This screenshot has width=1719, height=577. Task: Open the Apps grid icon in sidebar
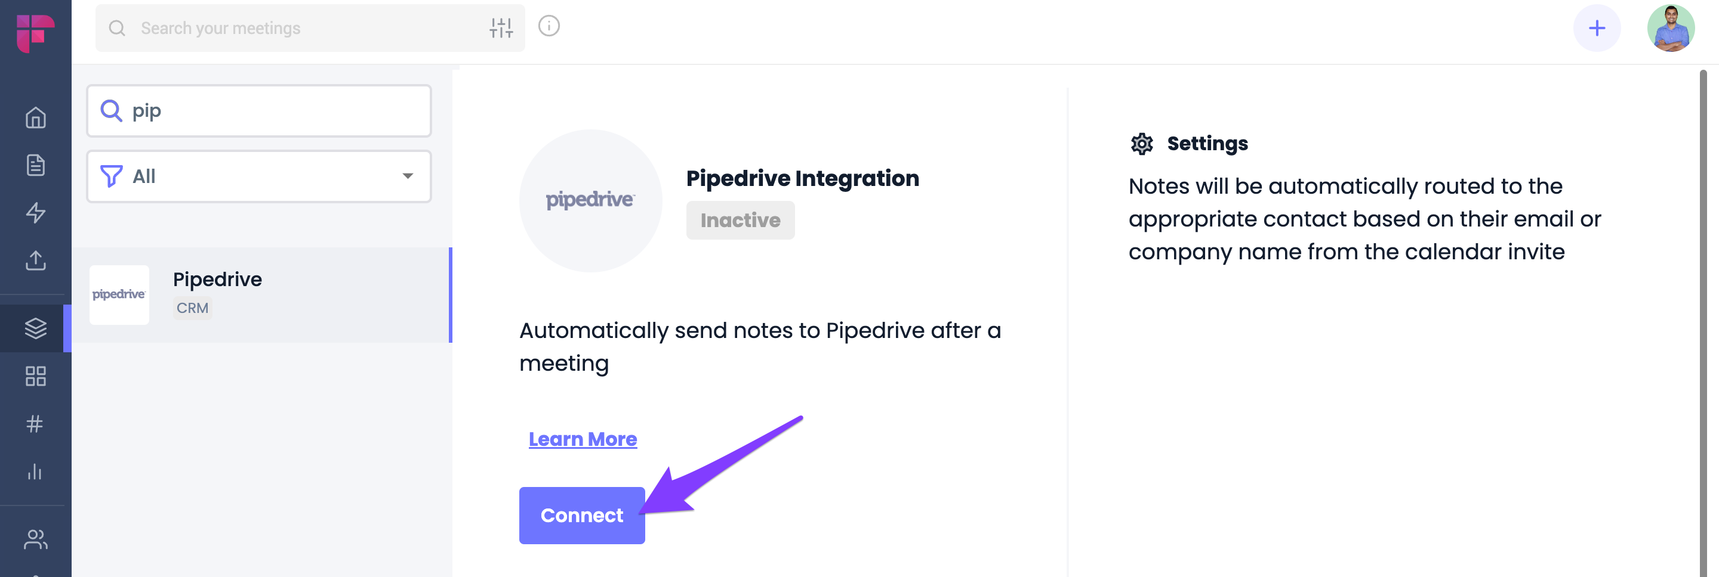35,377
